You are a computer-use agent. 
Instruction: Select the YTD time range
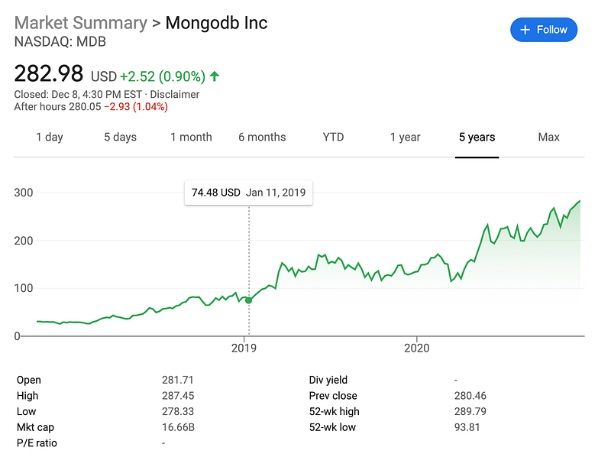click(333, 138)
